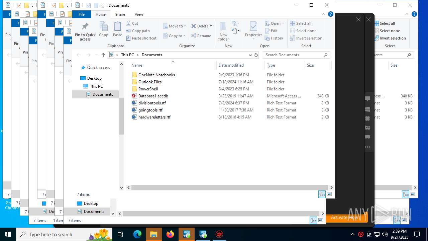Open the File tab
The height and width of the screenshot is (241, 428).
point(82,14)
